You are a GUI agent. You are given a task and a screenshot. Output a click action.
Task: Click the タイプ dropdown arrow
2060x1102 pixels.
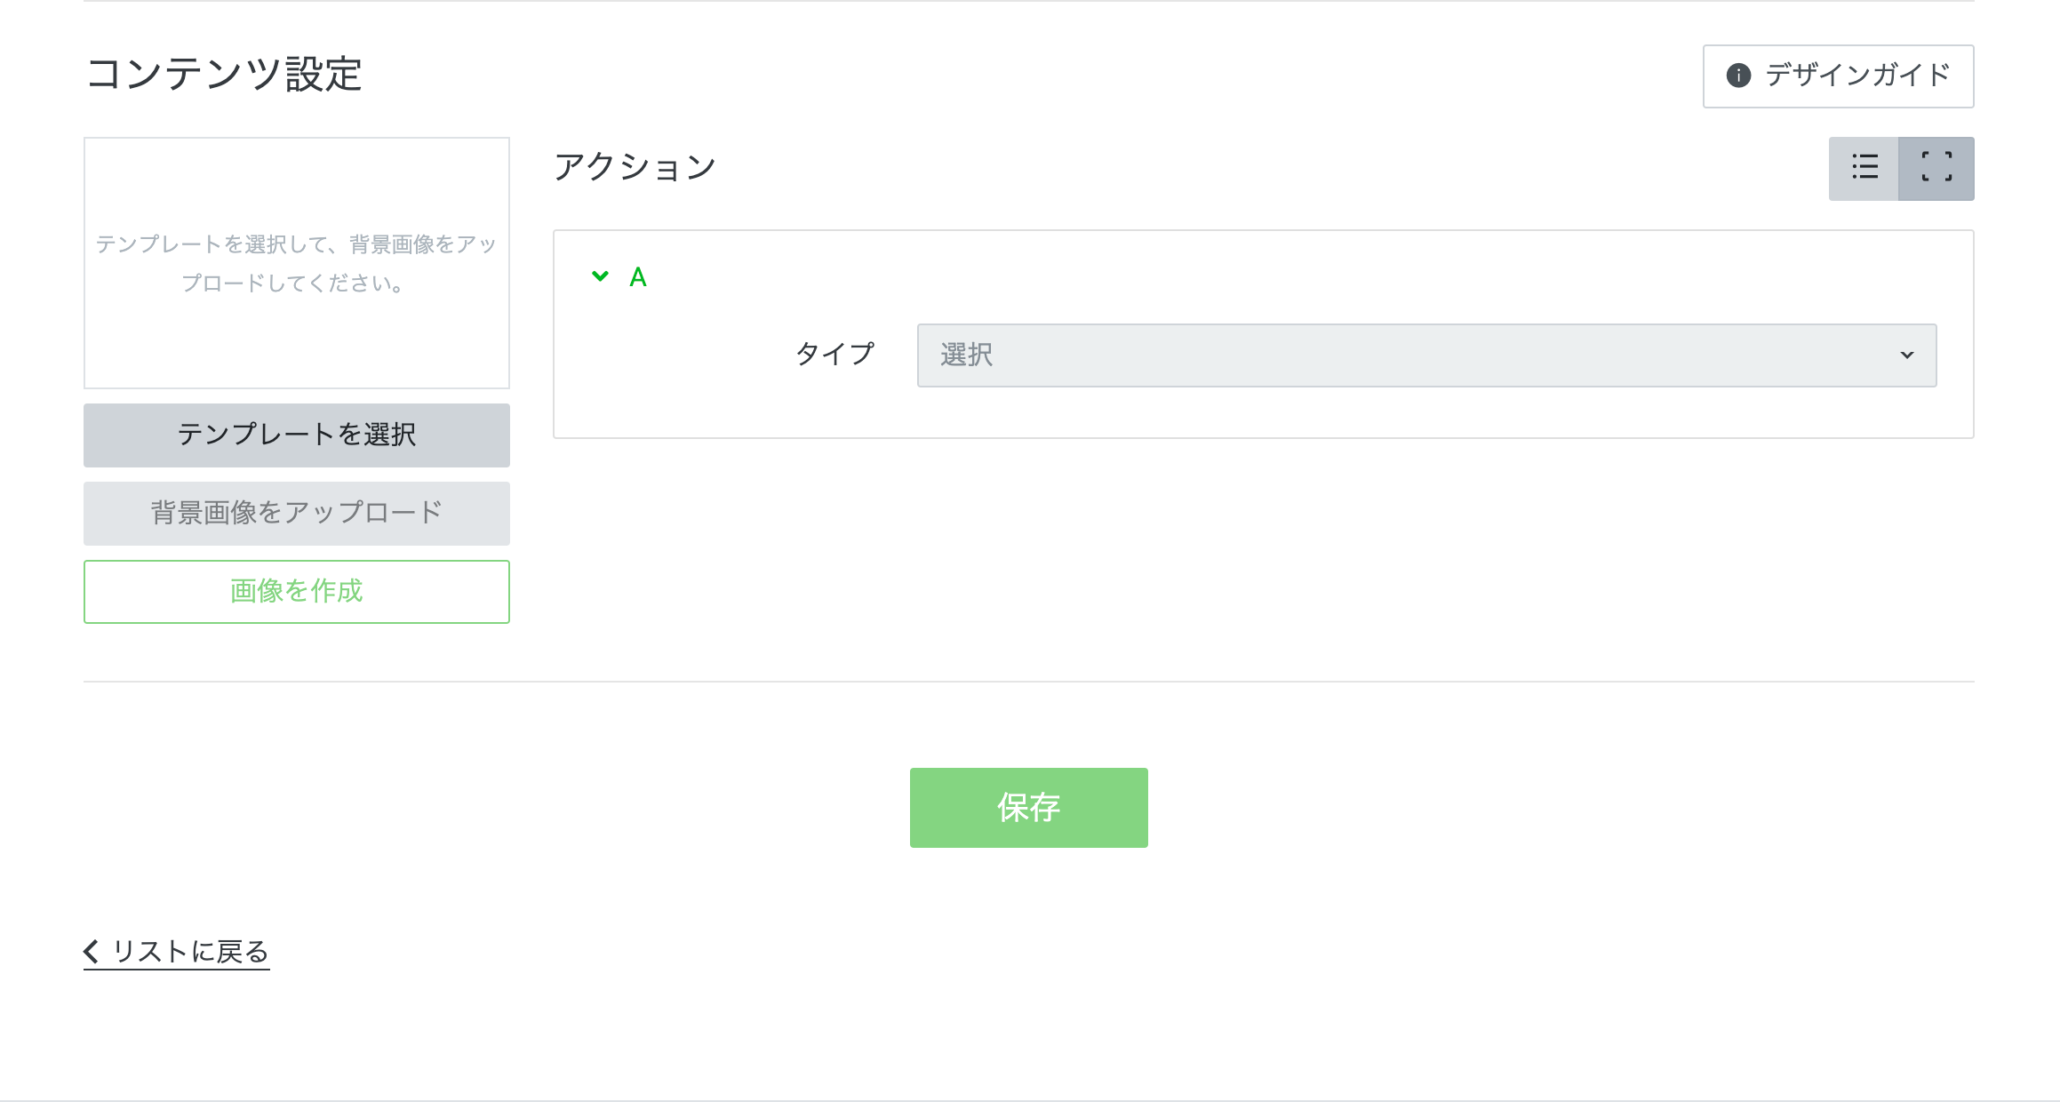point(1906,355)
